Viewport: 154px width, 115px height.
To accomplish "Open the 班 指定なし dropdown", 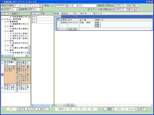I will 18,10.
